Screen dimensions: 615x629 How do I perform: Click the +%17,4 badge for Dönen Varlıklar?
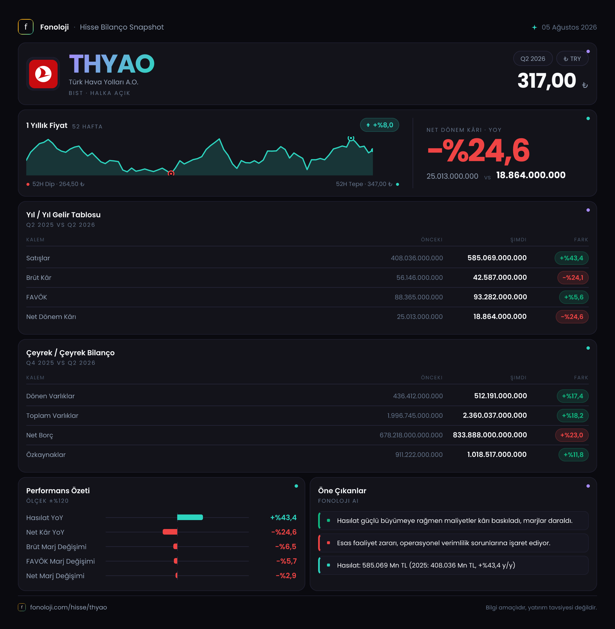coord(572,396)
